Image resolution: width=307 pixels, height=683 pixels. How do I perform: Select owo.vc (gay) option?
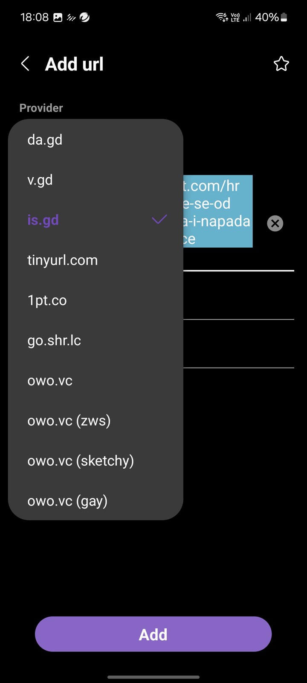96,501
